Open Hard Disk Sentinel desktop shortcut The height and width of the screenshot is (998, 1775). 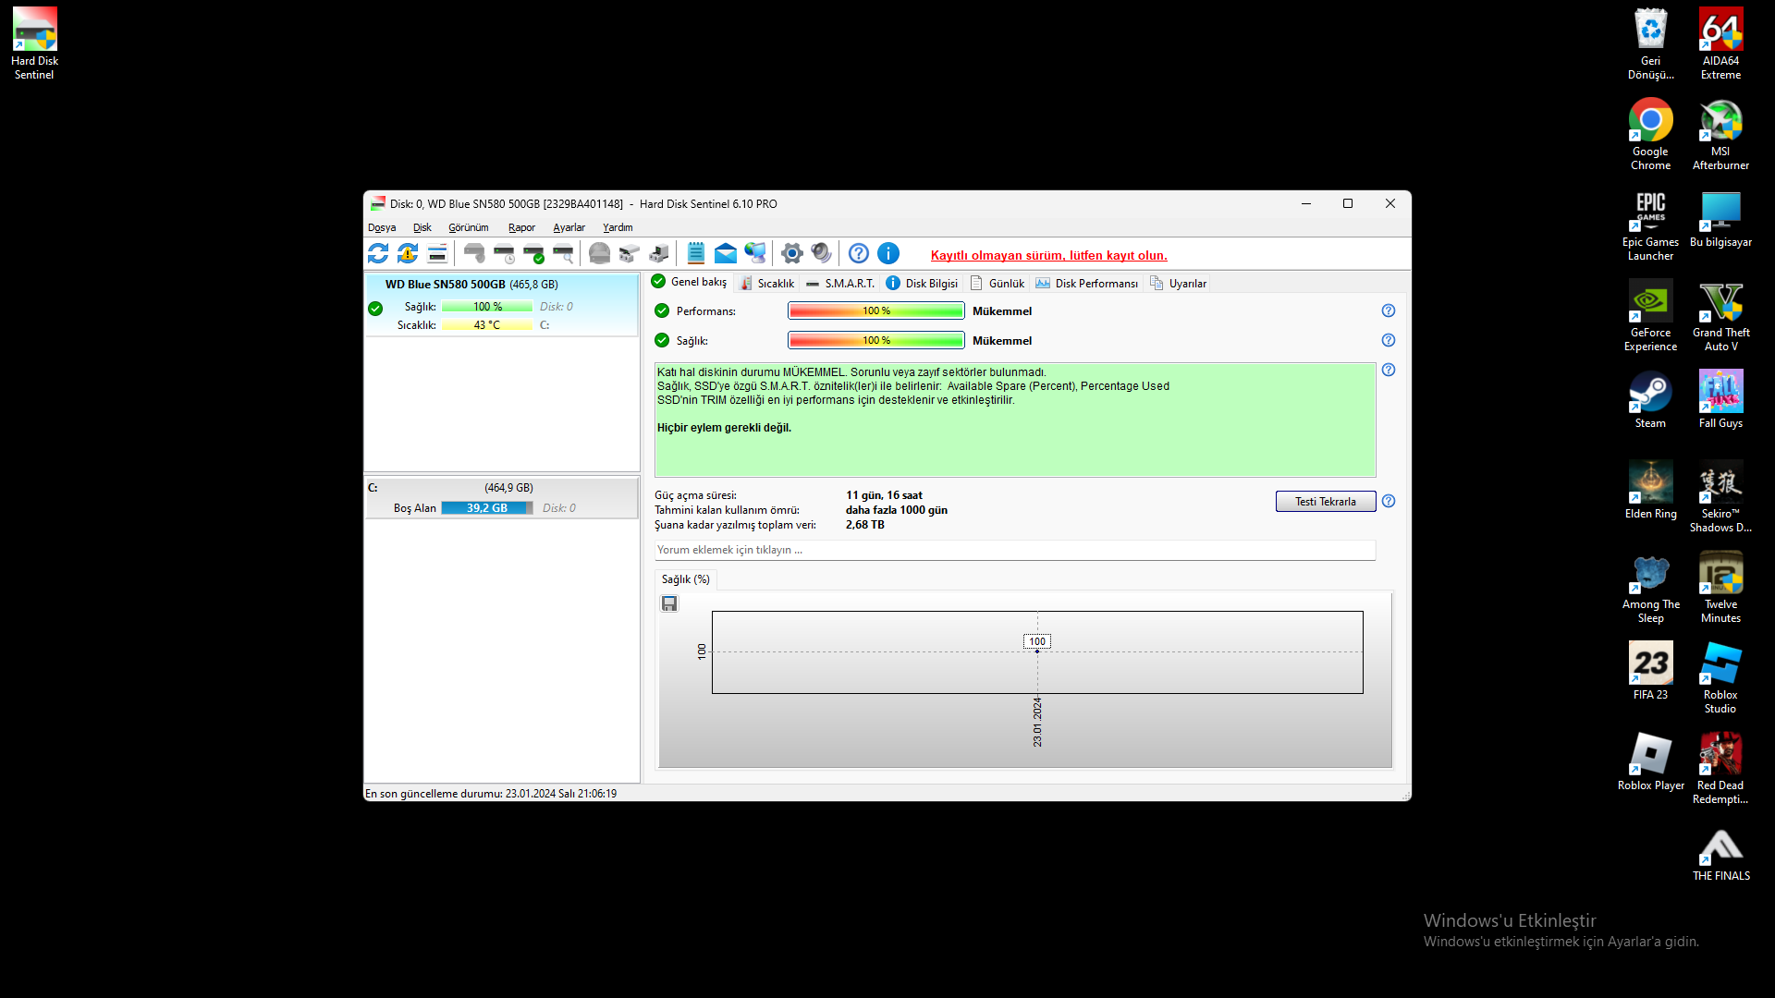click(x=34, y=43)
